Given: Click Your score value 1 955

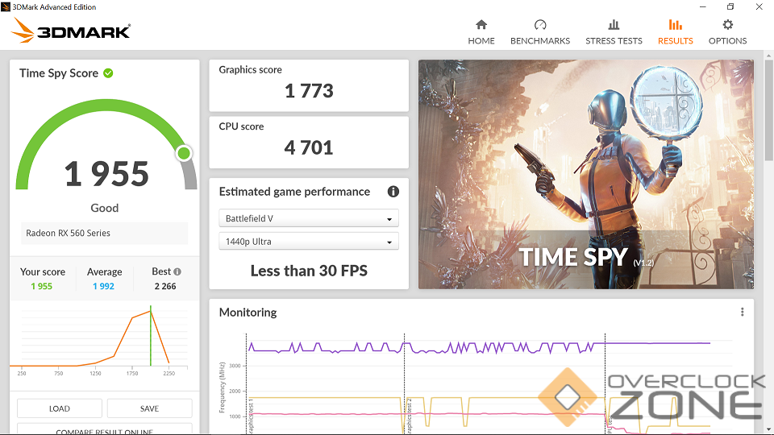Looking at the screenshot, I should point(41,286).
